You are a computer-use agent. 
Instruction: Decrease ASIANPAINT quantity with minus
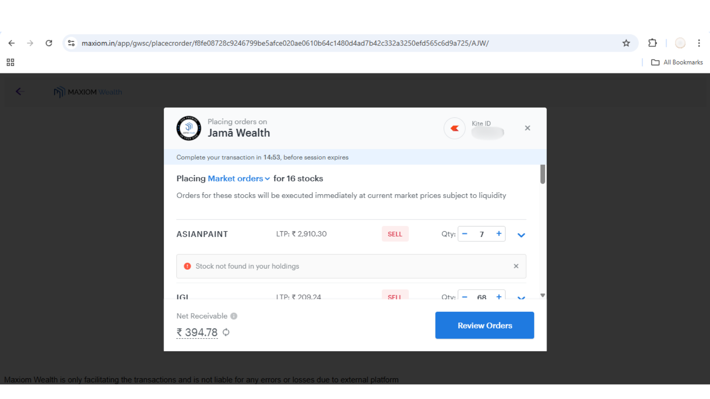click(465, 234)
